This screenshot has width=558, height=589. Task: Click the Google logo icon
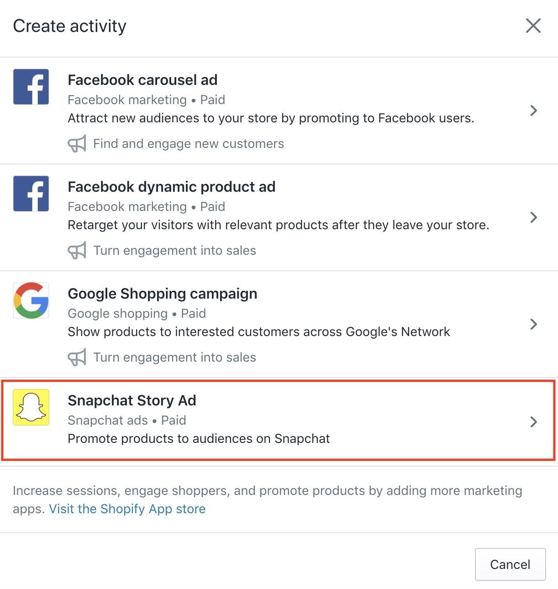coord(31,300)
